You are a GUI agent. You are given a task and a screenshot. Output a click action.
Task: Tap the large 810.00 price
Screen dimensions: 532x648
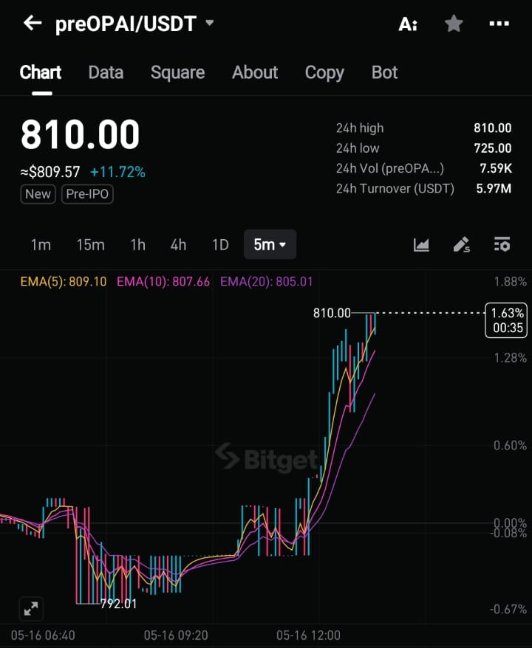tap(81, 134)
